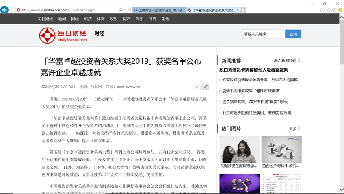Click the 站内 search button
344x194 pixels.
point(293,34)
